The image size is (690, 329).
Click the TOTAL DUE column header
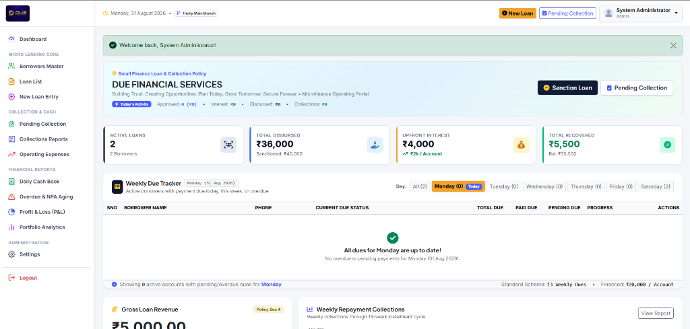(x=491, y=208)
